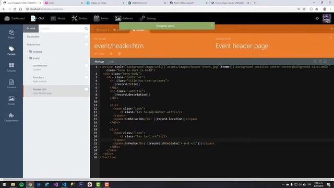334x188 pixels.
Task: Toggle fullscreen for the code editor
Action: click(325, 62)
